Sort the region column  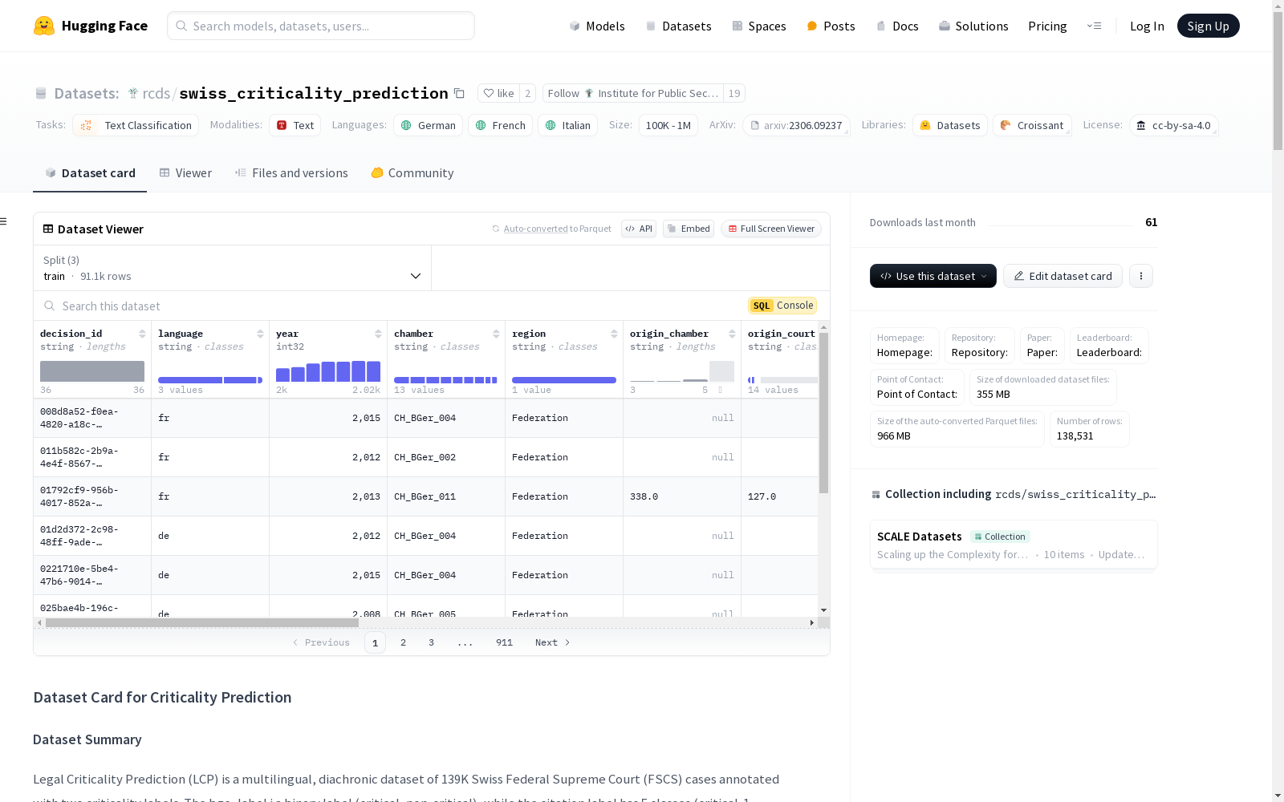(x=614, y=334)
